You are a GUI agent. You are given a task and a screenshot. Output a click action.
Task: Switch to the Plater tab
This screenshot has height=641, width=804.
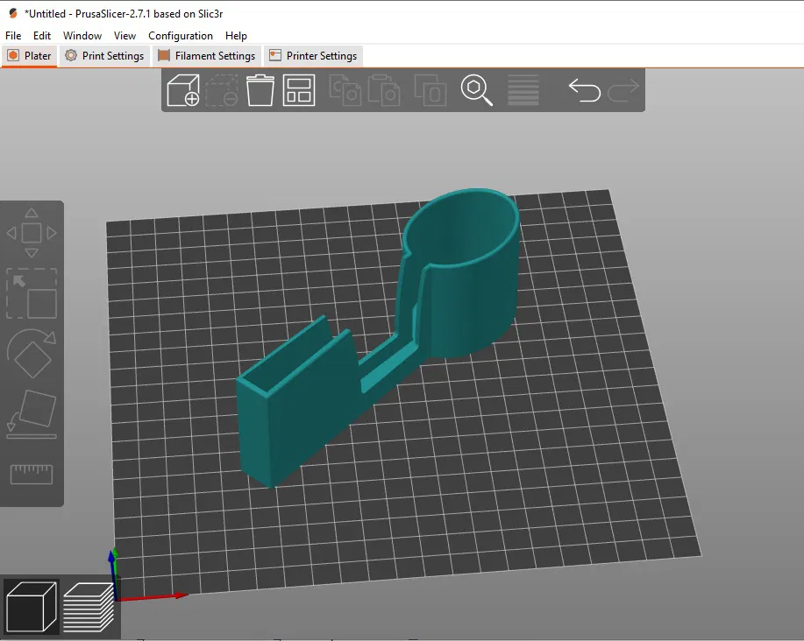coord(29,56)
